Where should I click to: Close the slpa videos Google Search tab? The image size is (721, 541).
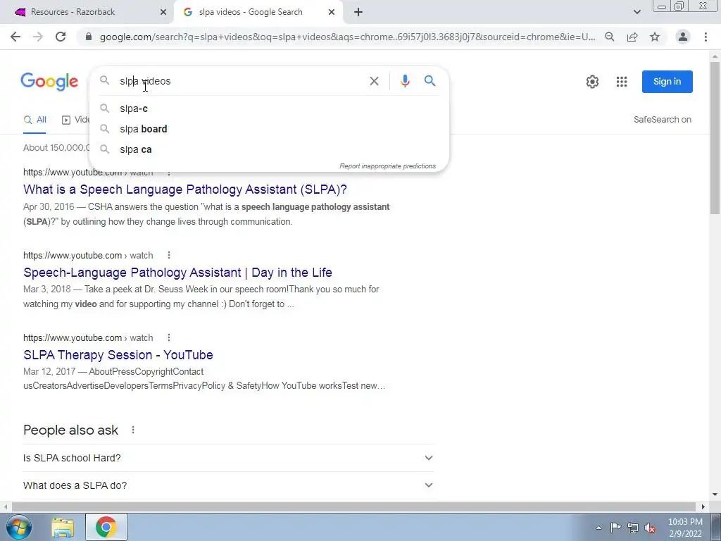tap(332, 13)
